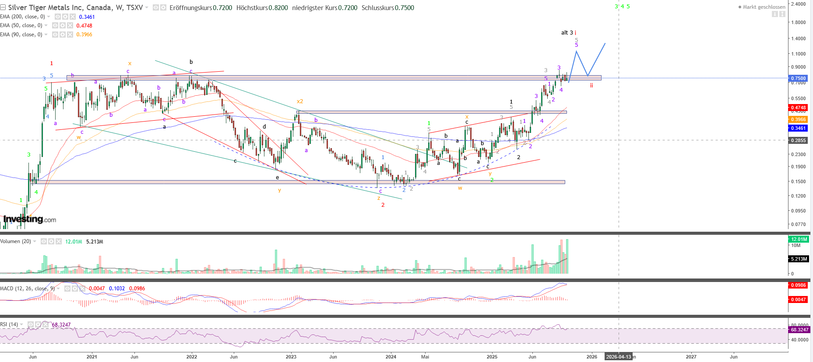
Task: Hide the Volumen indicator using eye icon
Action: pos(44,241)
